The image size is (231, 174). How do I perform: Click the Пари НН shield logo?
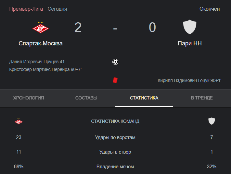(190, 27)
